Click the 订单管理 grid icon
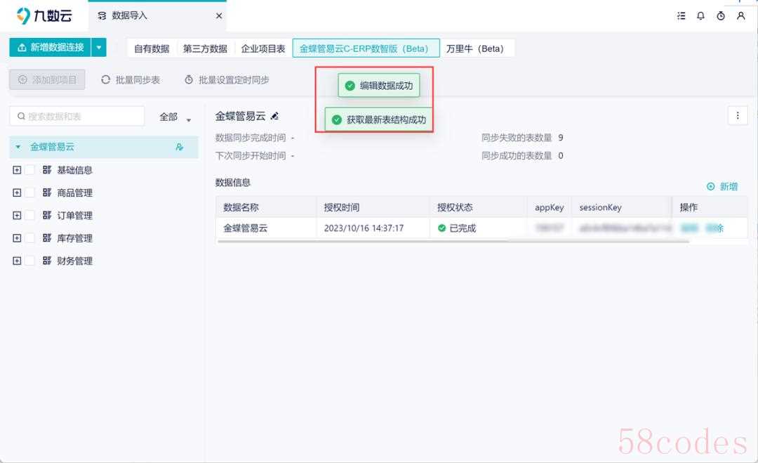758x463 pixels. (47, 215)
